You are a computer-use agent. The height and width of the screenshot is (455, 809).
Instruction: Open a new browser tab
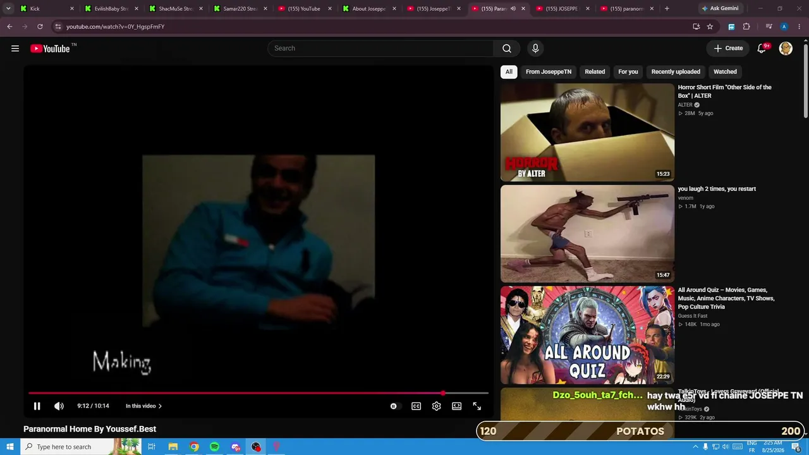[x=667, y=9]
